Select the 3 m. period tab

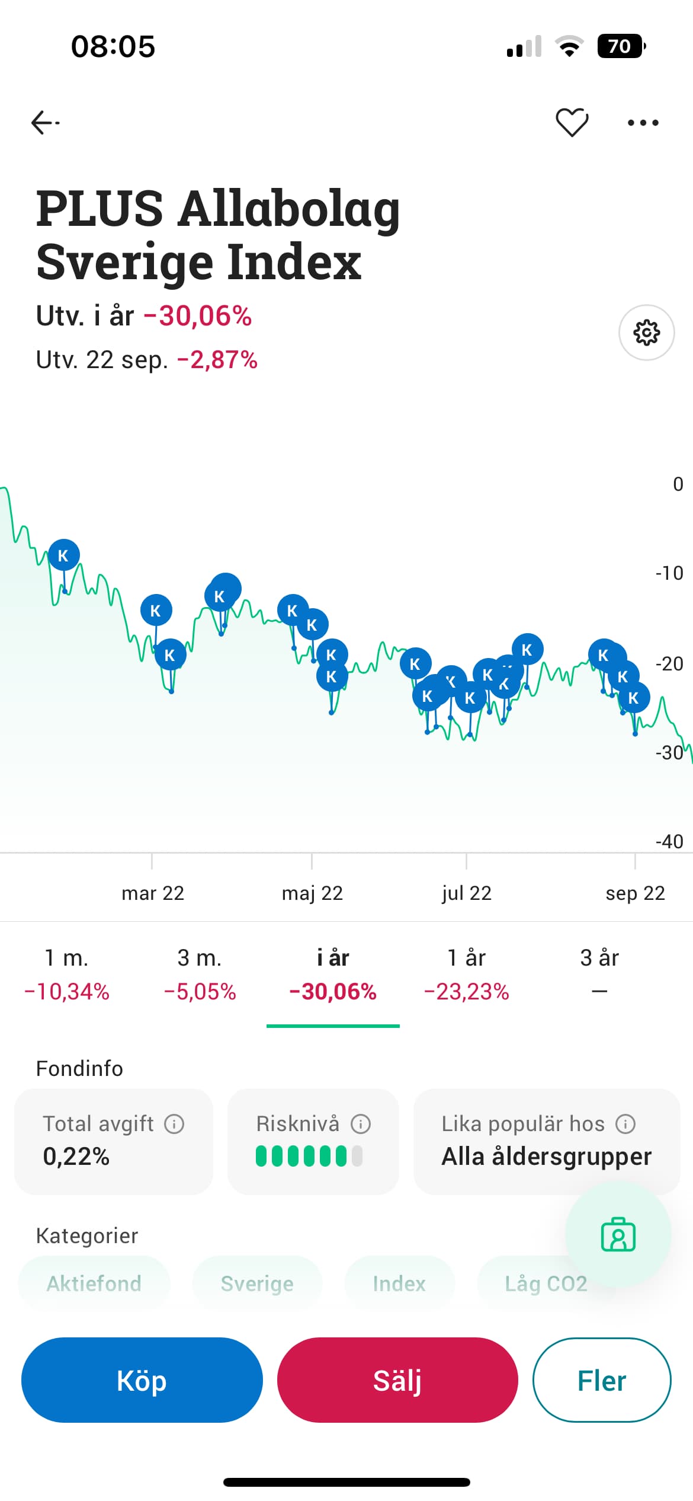pos(200,974)
